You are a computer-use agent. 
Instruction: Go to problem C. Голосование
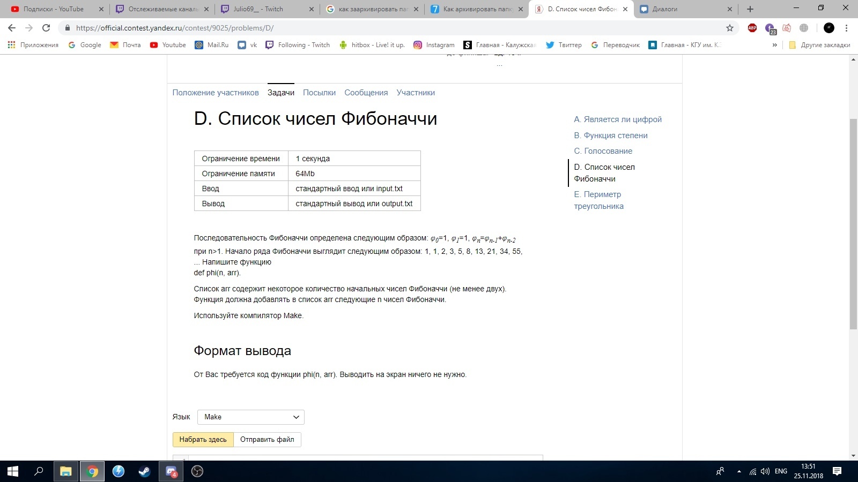click(603, 151)
